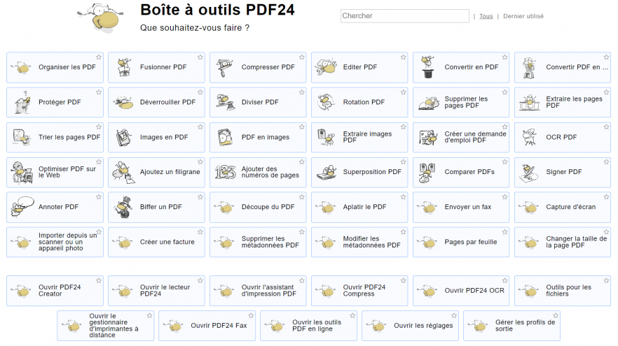Open the Fusionner PDF tool icon
Viewport: 618px width, 346px height.
(124, 67)
